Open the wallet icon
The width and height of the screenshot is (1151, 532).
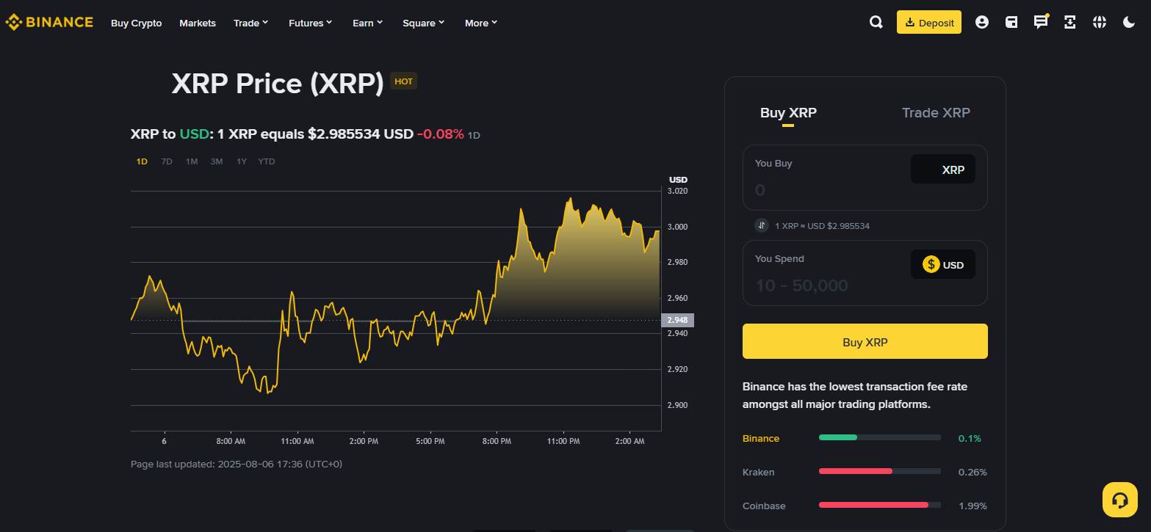click(x=1011, y=22)
